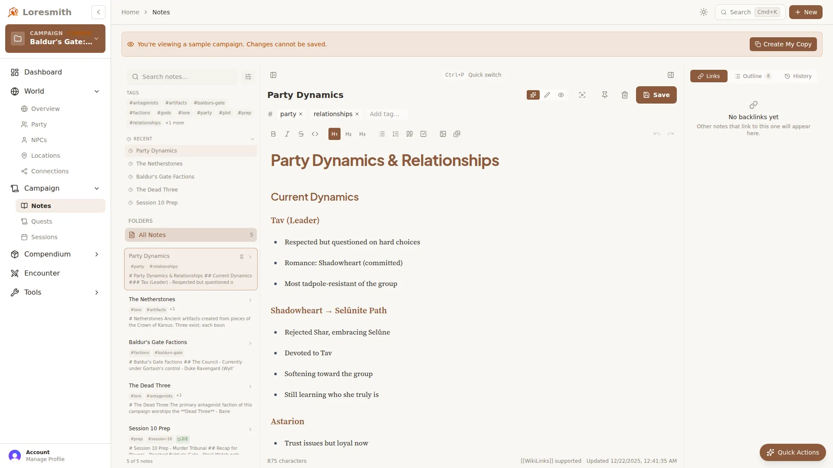Insert an image into the note
The width and height of the screenshot is (833, 468).
coord(443,134)
